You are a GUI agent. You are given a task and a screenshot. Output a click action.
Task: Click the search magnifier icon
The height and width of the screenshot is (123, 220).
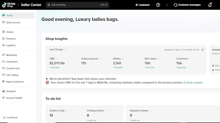(x=49, y=5)
